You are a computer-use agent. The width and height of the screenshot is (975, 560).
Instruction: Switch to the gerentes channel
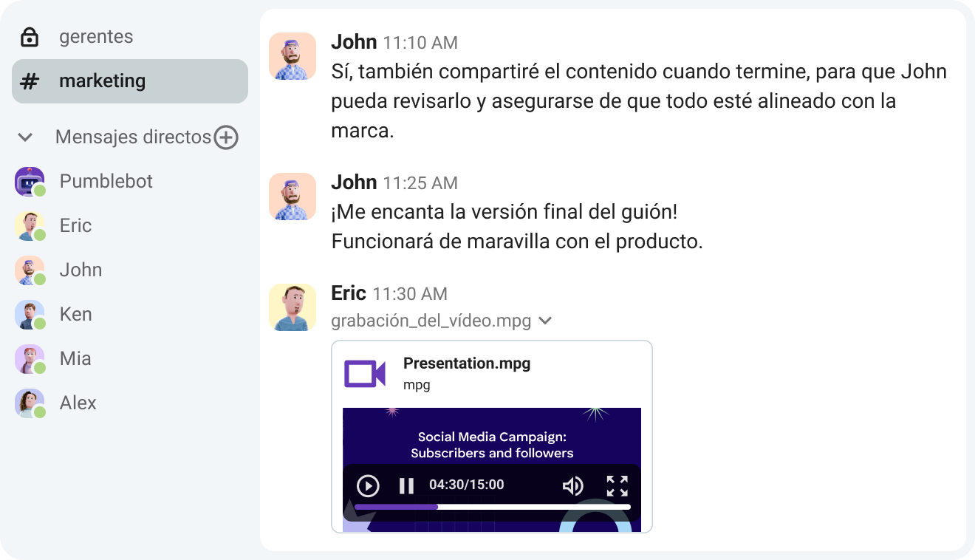click(96, 35)
